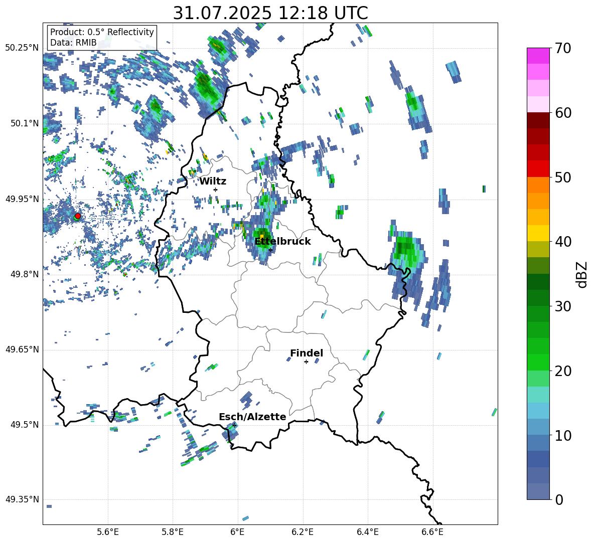Screen dimensions: 594x542
Task: Click the 49.35°N latitude label
Action: point(22,499)
